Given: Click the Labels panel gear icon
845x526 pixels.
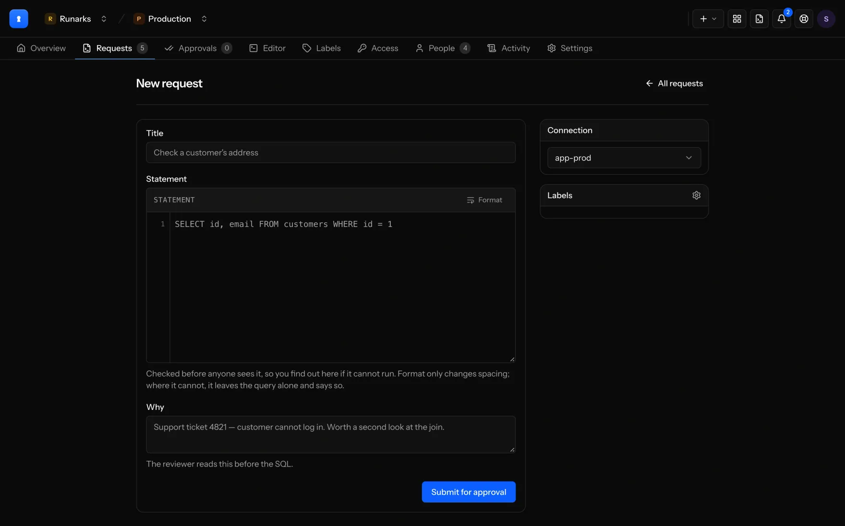Looking at the screenshot, I should (696, 195).
